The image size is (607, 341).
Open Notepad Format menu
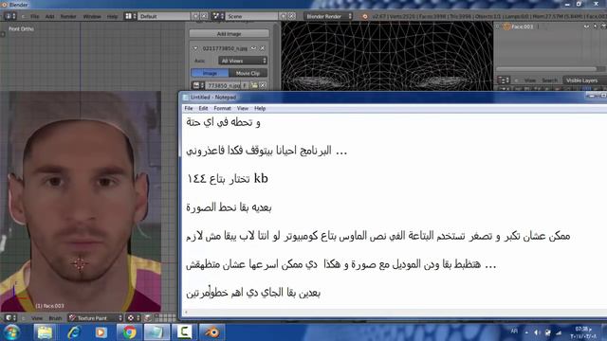tap(222, 108)
